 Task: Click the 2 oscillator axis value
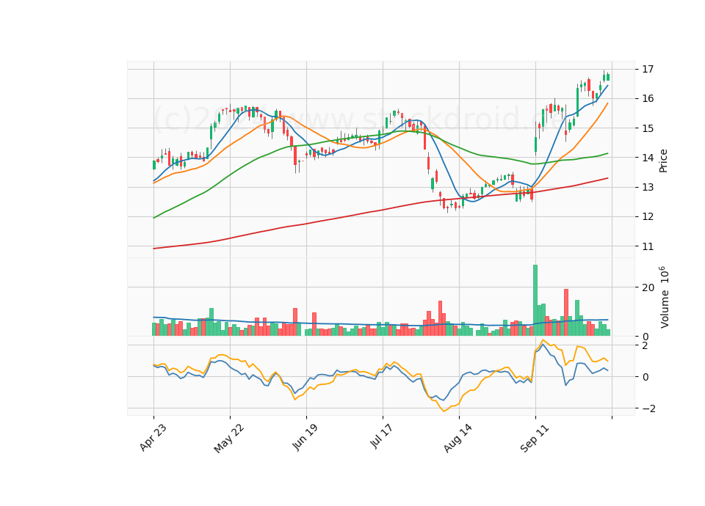(x=646, y=345)
